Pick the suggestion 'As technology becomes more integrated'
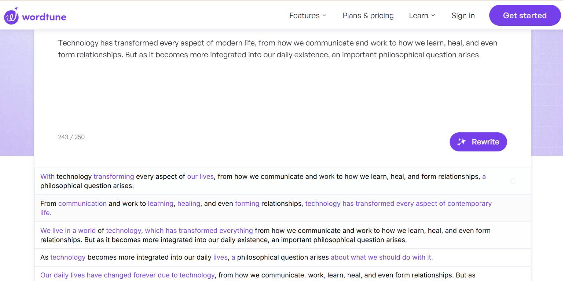 (282, 257)
